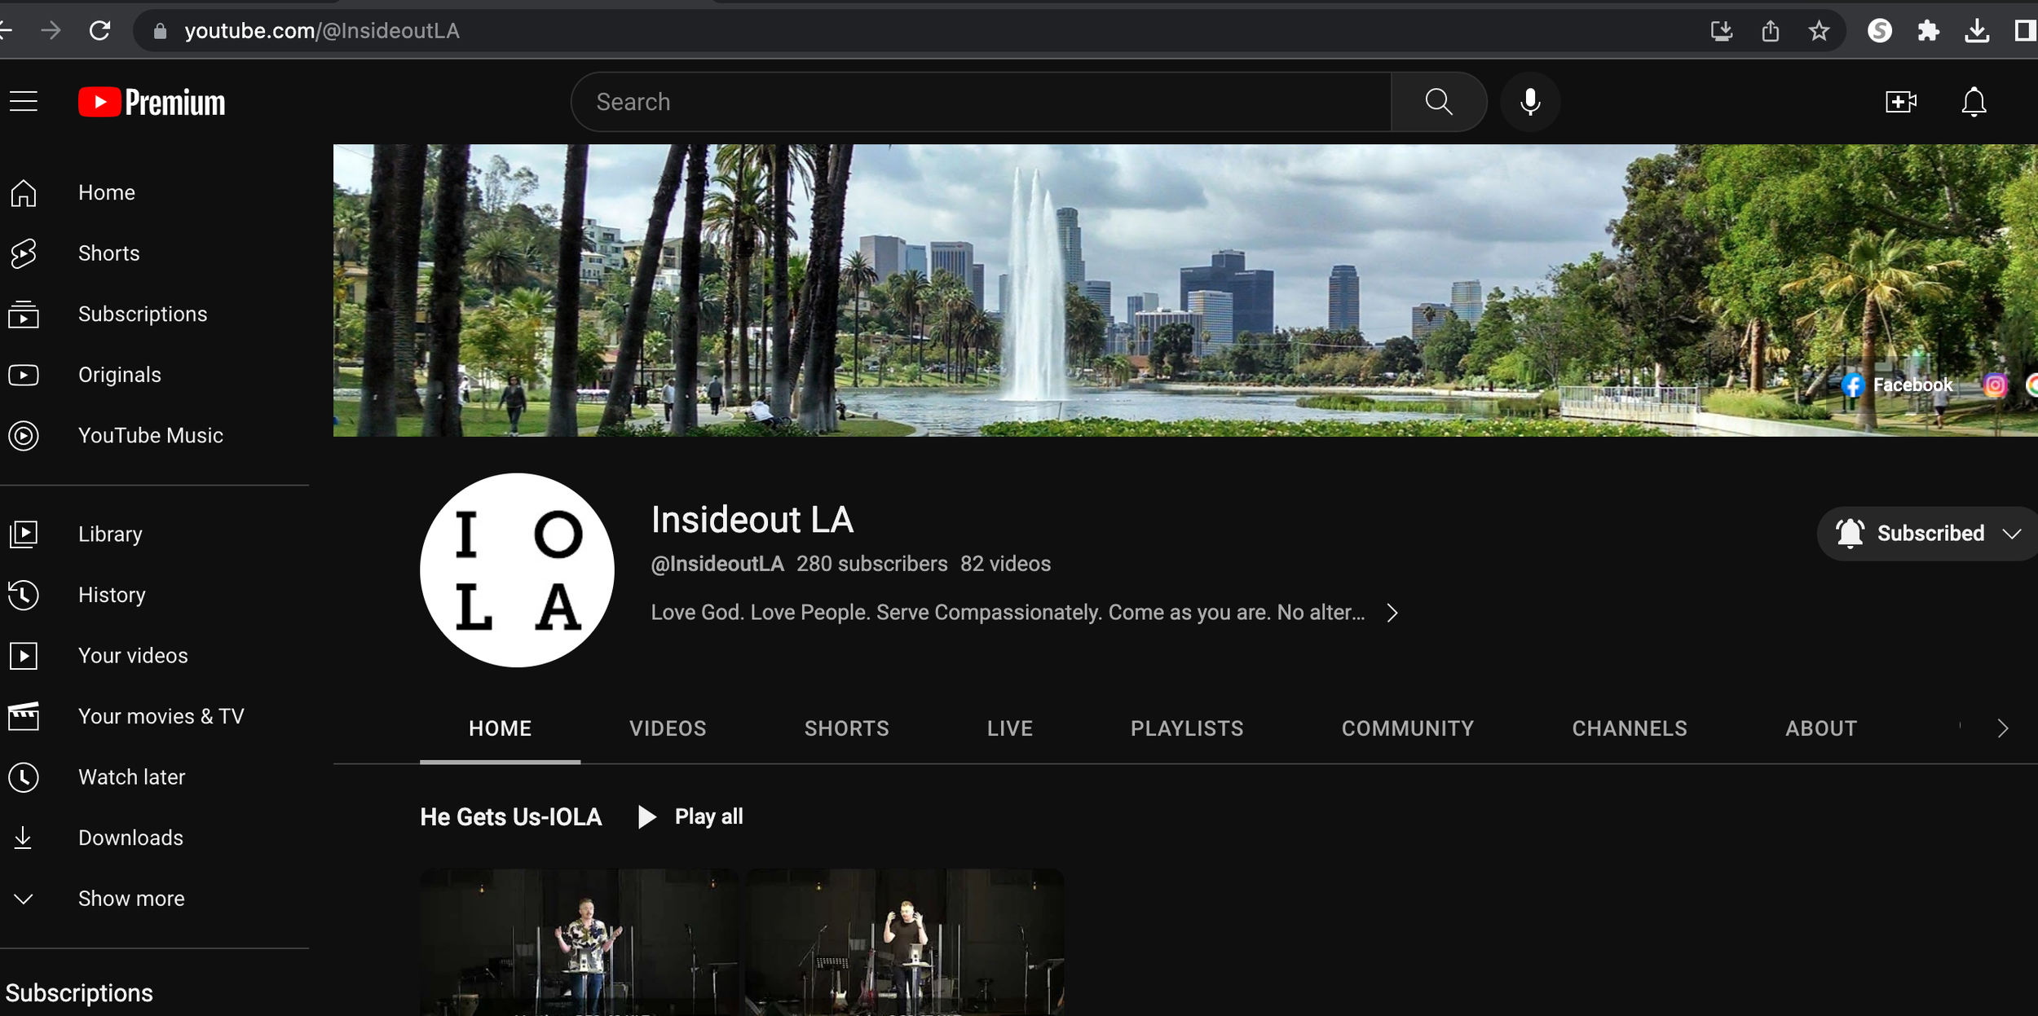Viewport: 2038px width, 1016px height.
Task: Expand the channel description
Action: pyautogui.click(x=1392, y=612)
